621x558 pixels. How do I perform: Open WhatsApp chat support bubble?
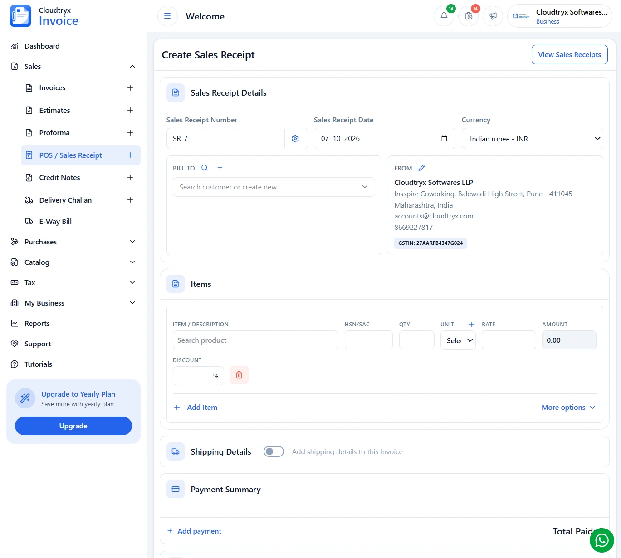click(601, 540)
